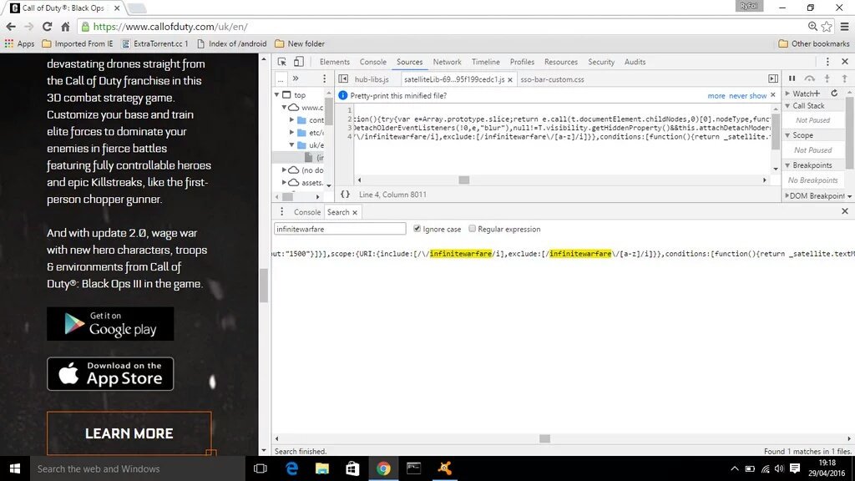
Task: Bookmark this page with the star
Action: tap(827, 26)
